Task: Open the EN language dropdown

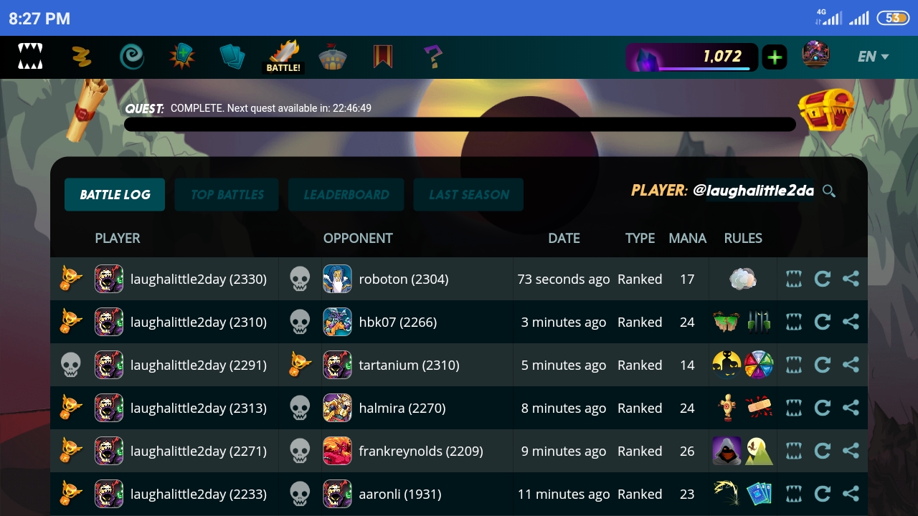Action: click(873, 57)
